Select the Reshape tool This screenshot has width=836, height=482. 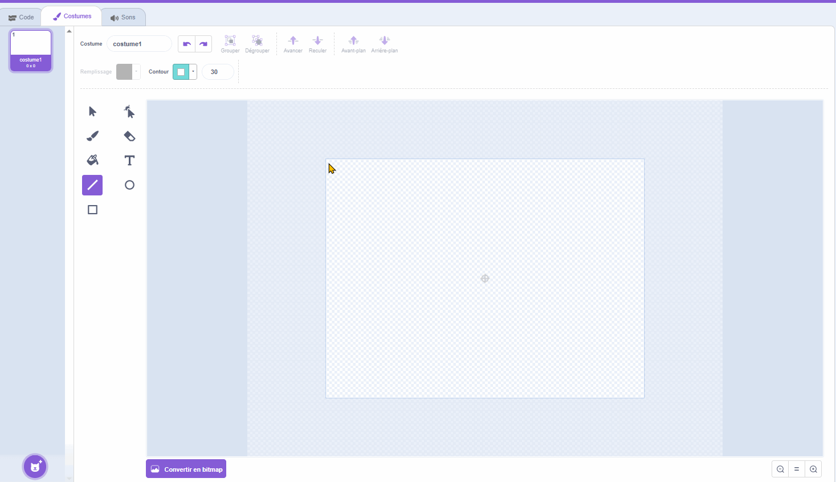pos(129,112)
